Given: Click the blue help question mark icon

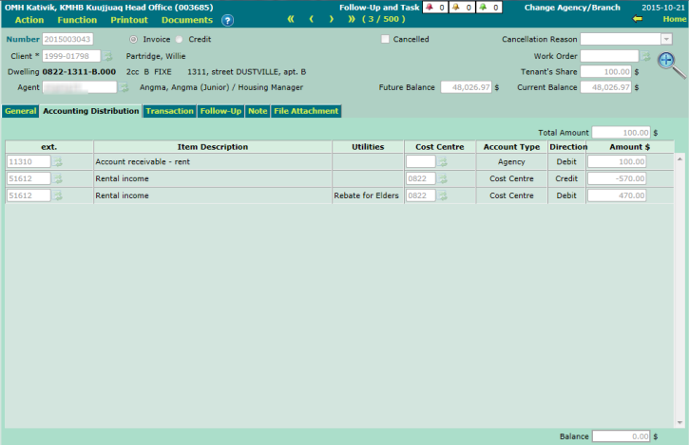Looking at the screenshot, I should coord(227,20).
